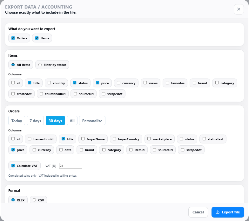Switch orders range to Today

pyautogui.click(x=17, y=121)
